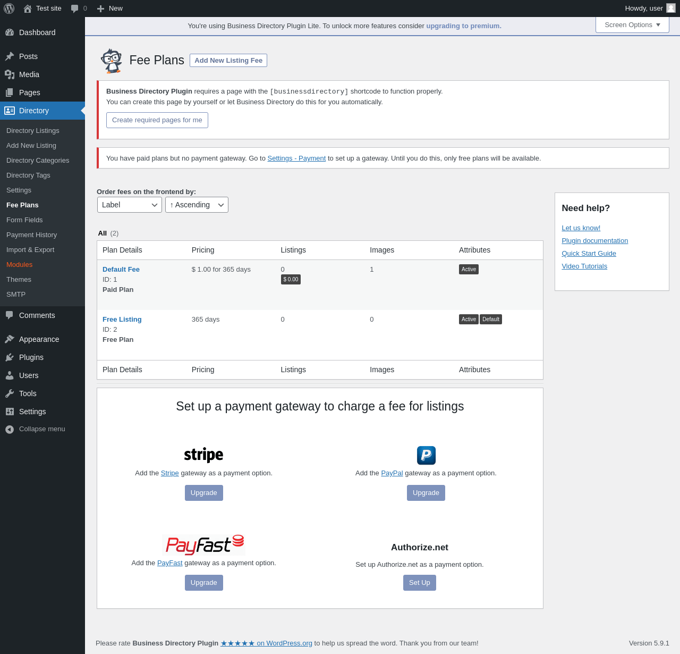Click the PayPal text link in description
Screen dimensions: 680x654
coord(392,473)
